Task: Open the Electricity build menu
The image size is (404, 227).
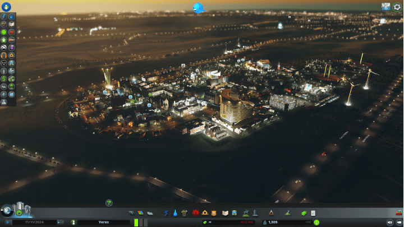Action: [x=166, y=213]
